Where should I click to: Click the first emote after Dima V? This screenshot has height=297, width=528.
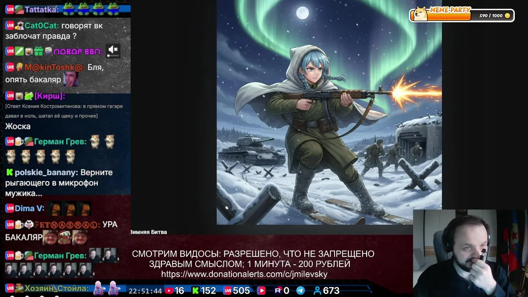pos(54,208)
